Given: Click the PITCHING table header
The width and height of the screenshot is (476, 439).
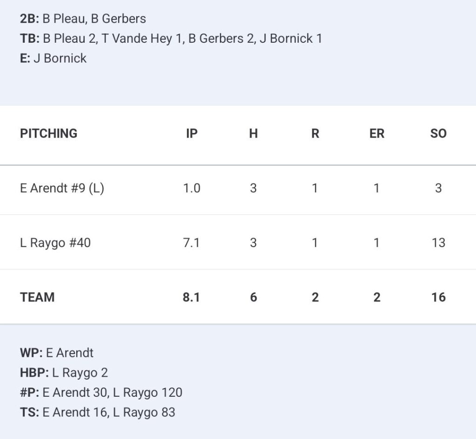Looking at the screenshot, I should point(49,133).
